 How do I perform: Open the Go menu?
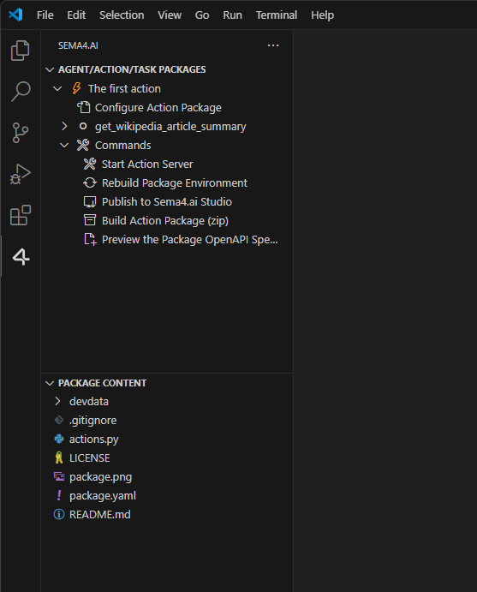[x=202, y=15]
